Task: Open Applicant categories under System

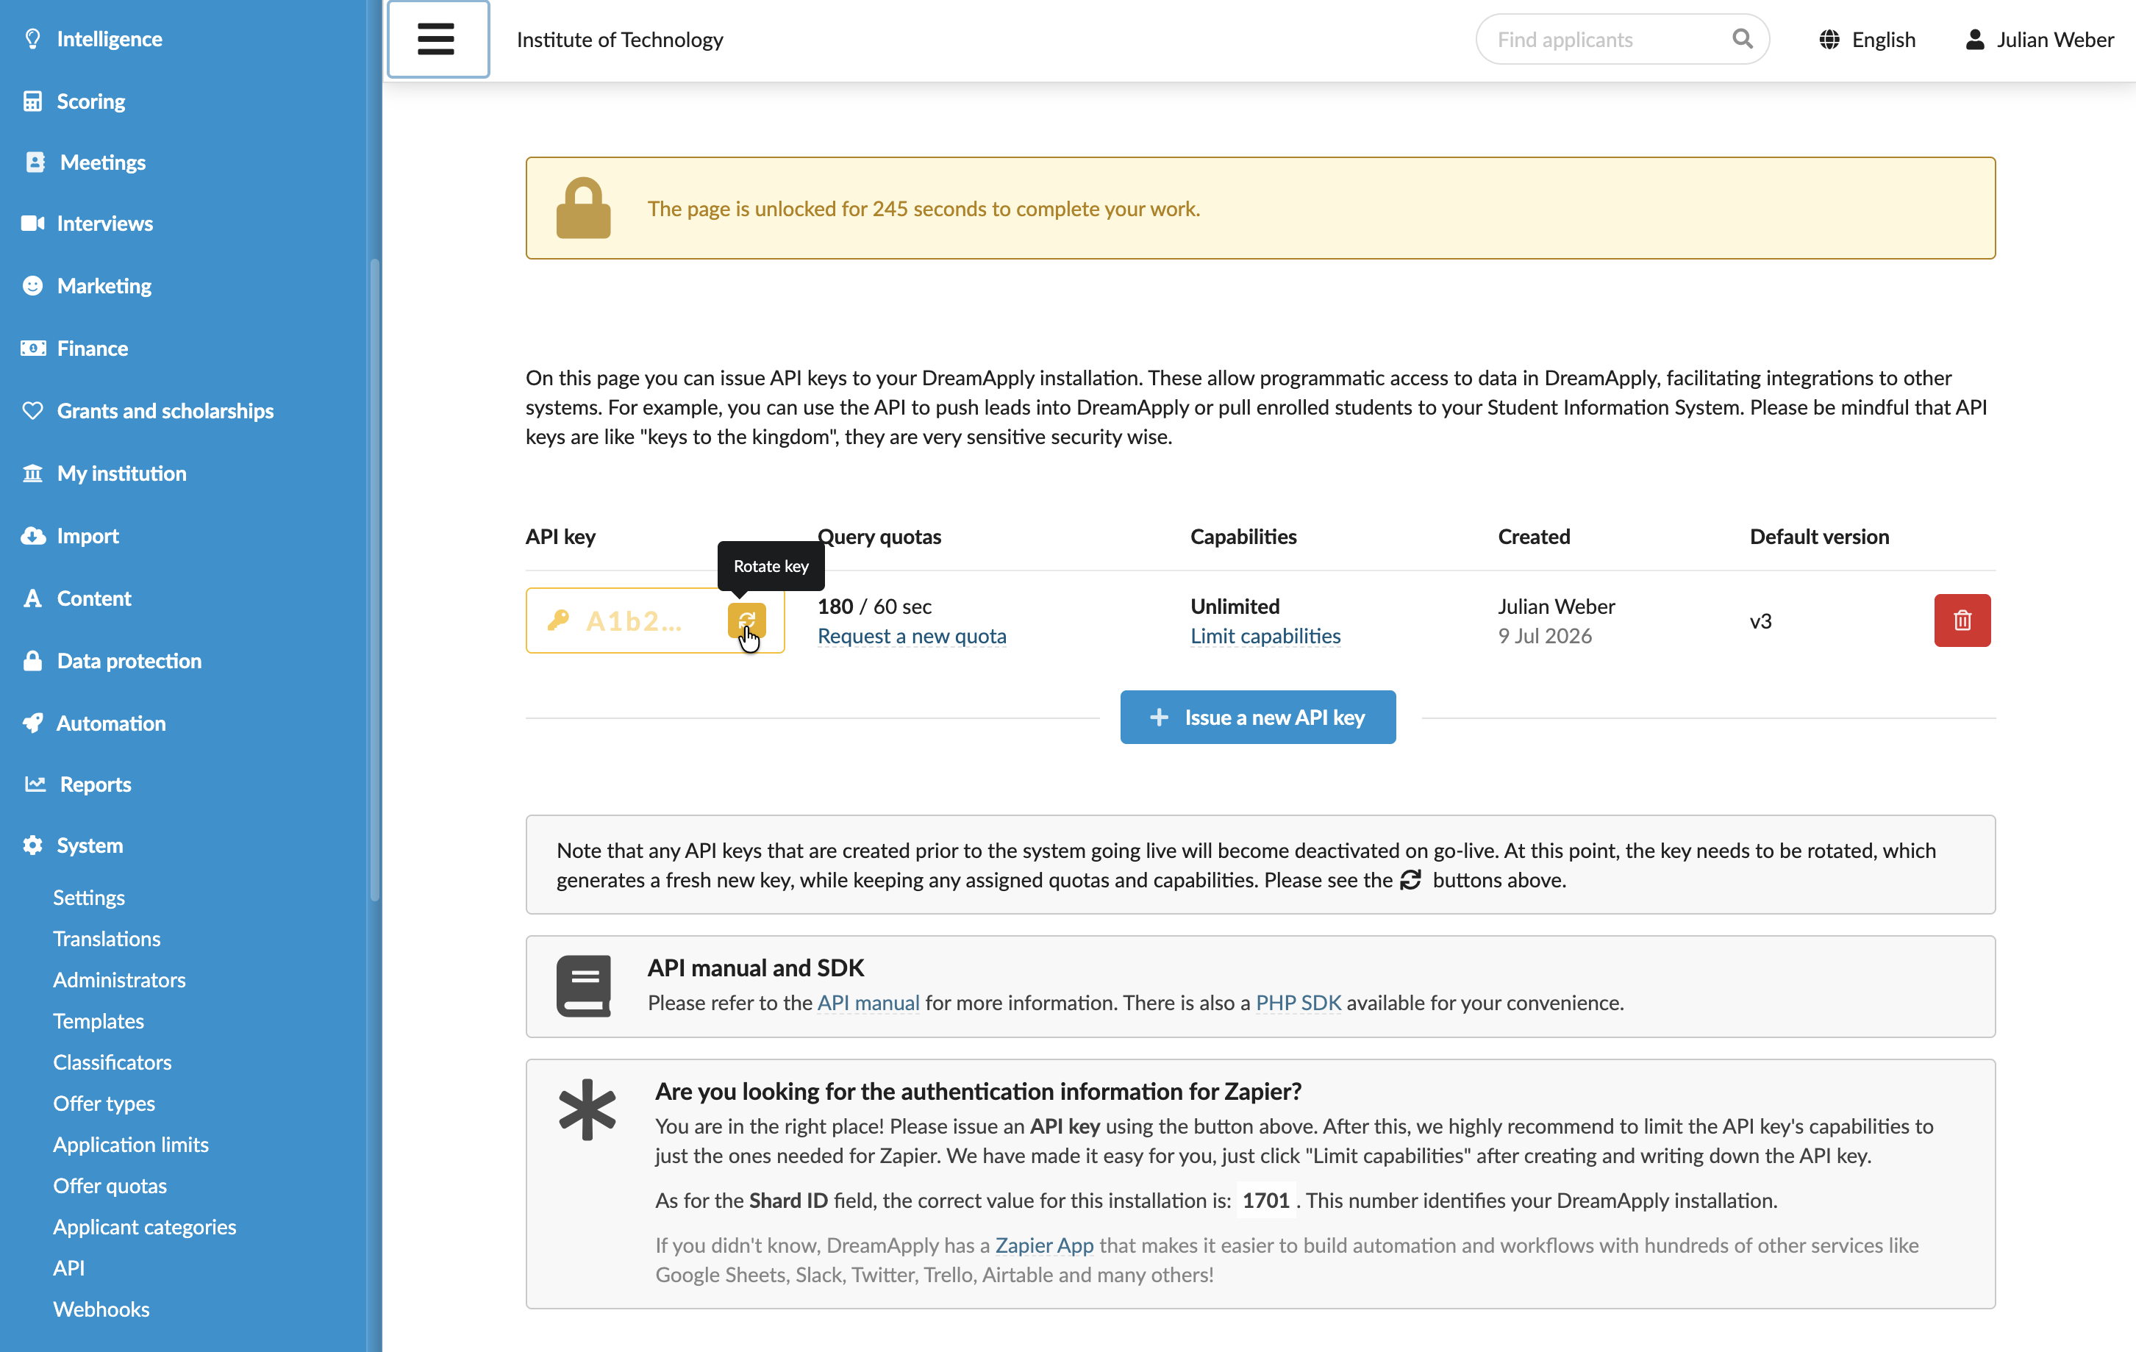Action: (x=145, y=1227)
